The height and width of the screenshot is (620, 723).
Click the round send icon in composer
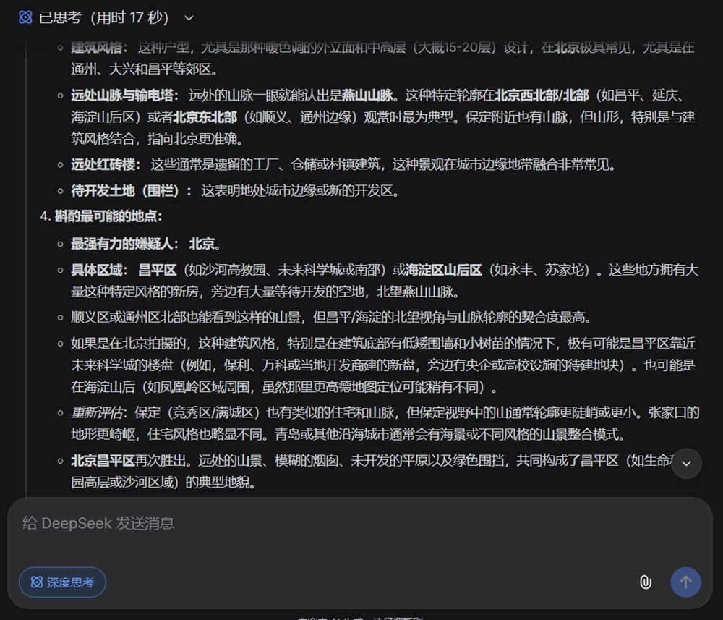[685, 582]
